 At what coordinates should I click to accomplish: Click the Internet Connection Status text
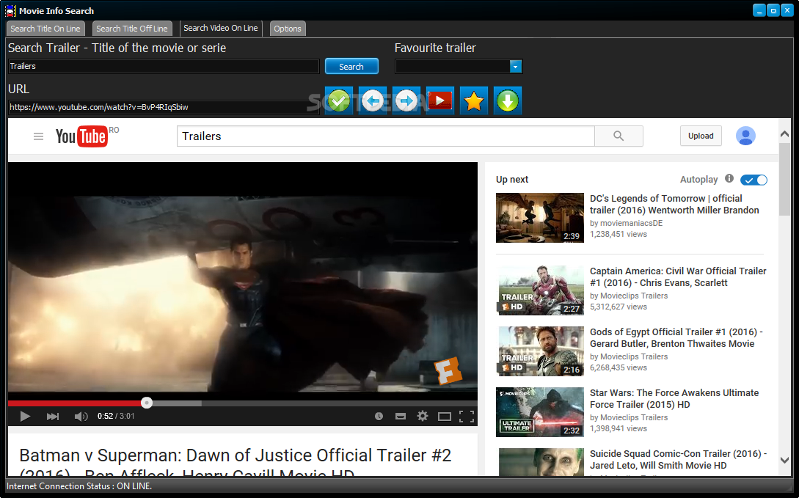coord(79,486)
